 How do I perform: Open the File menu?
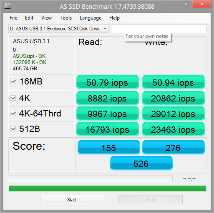[13, 18]
